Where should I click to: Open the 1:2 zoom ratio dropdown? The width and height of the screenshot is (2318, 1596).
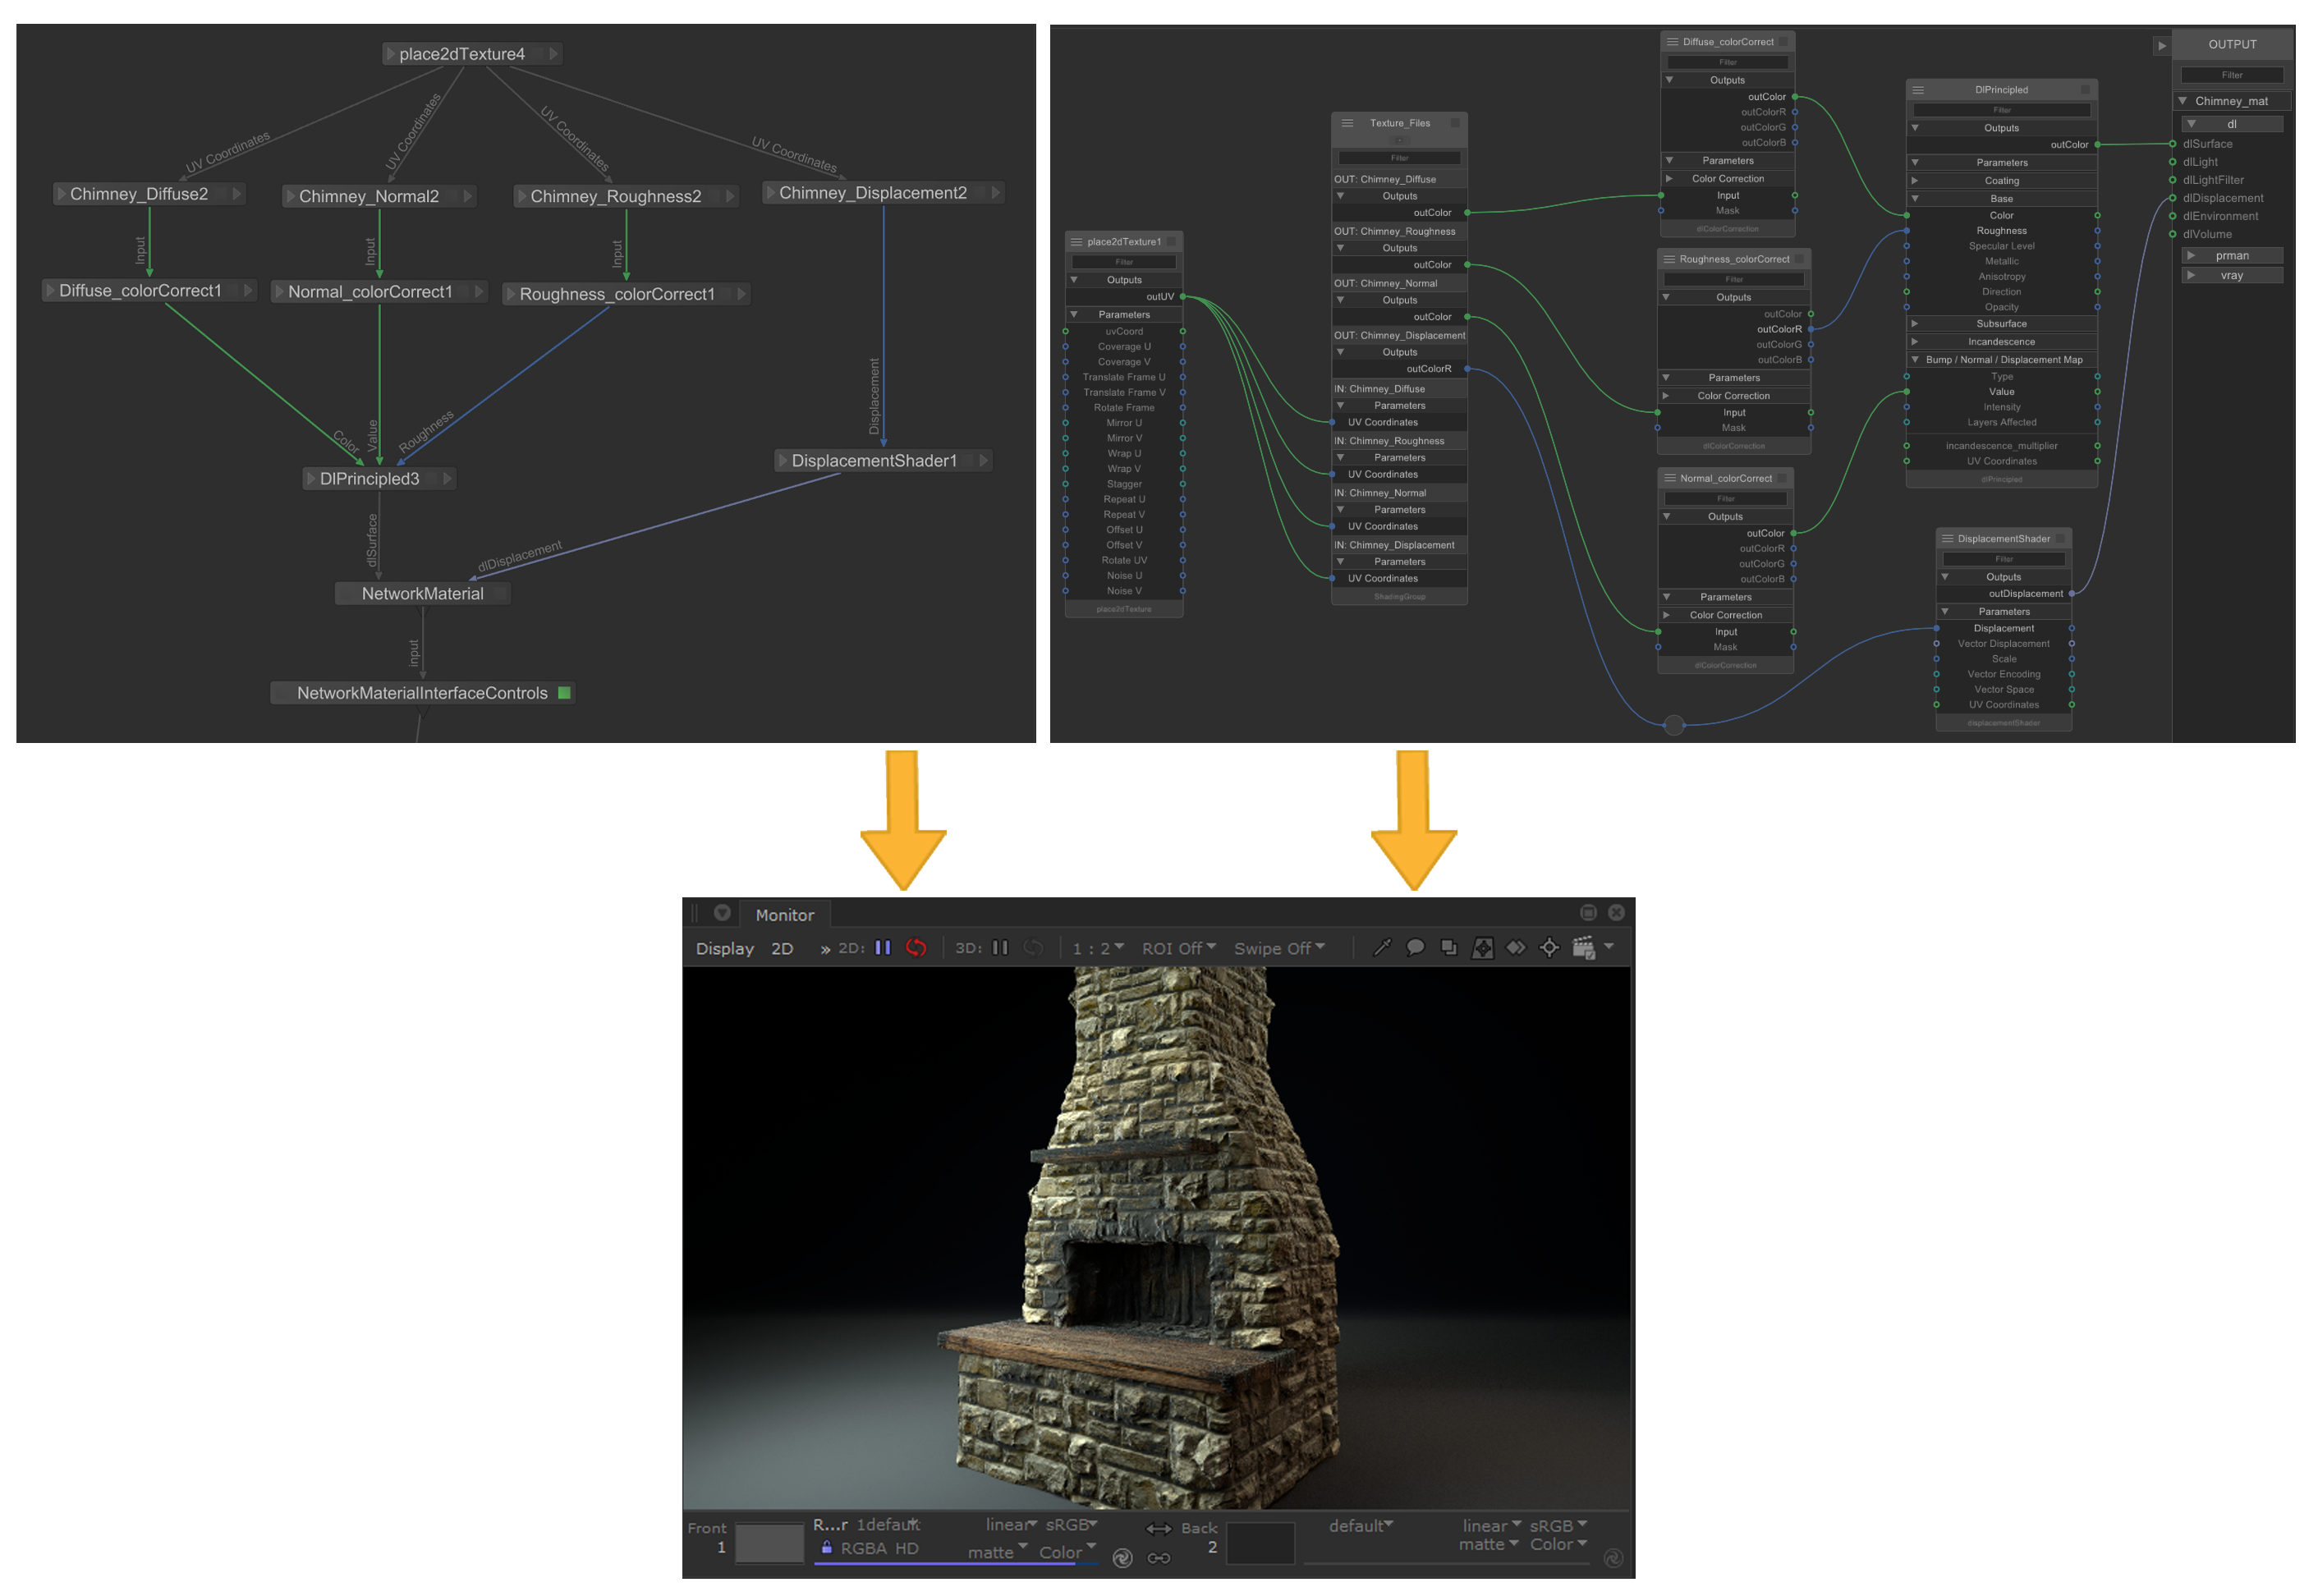coord(1097,948)
